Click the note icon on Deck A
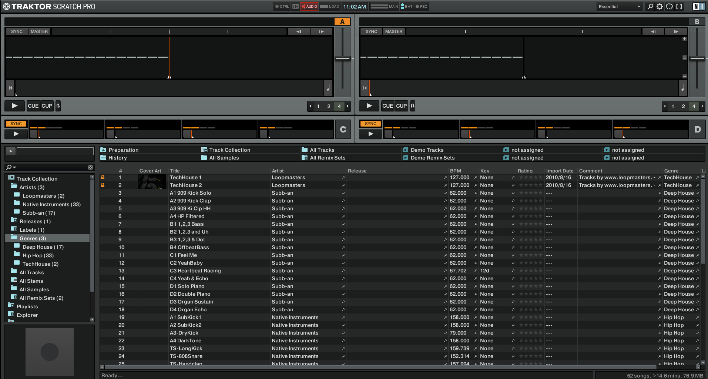708x379 pixels. pyautogui.click(x=328, y=88)
